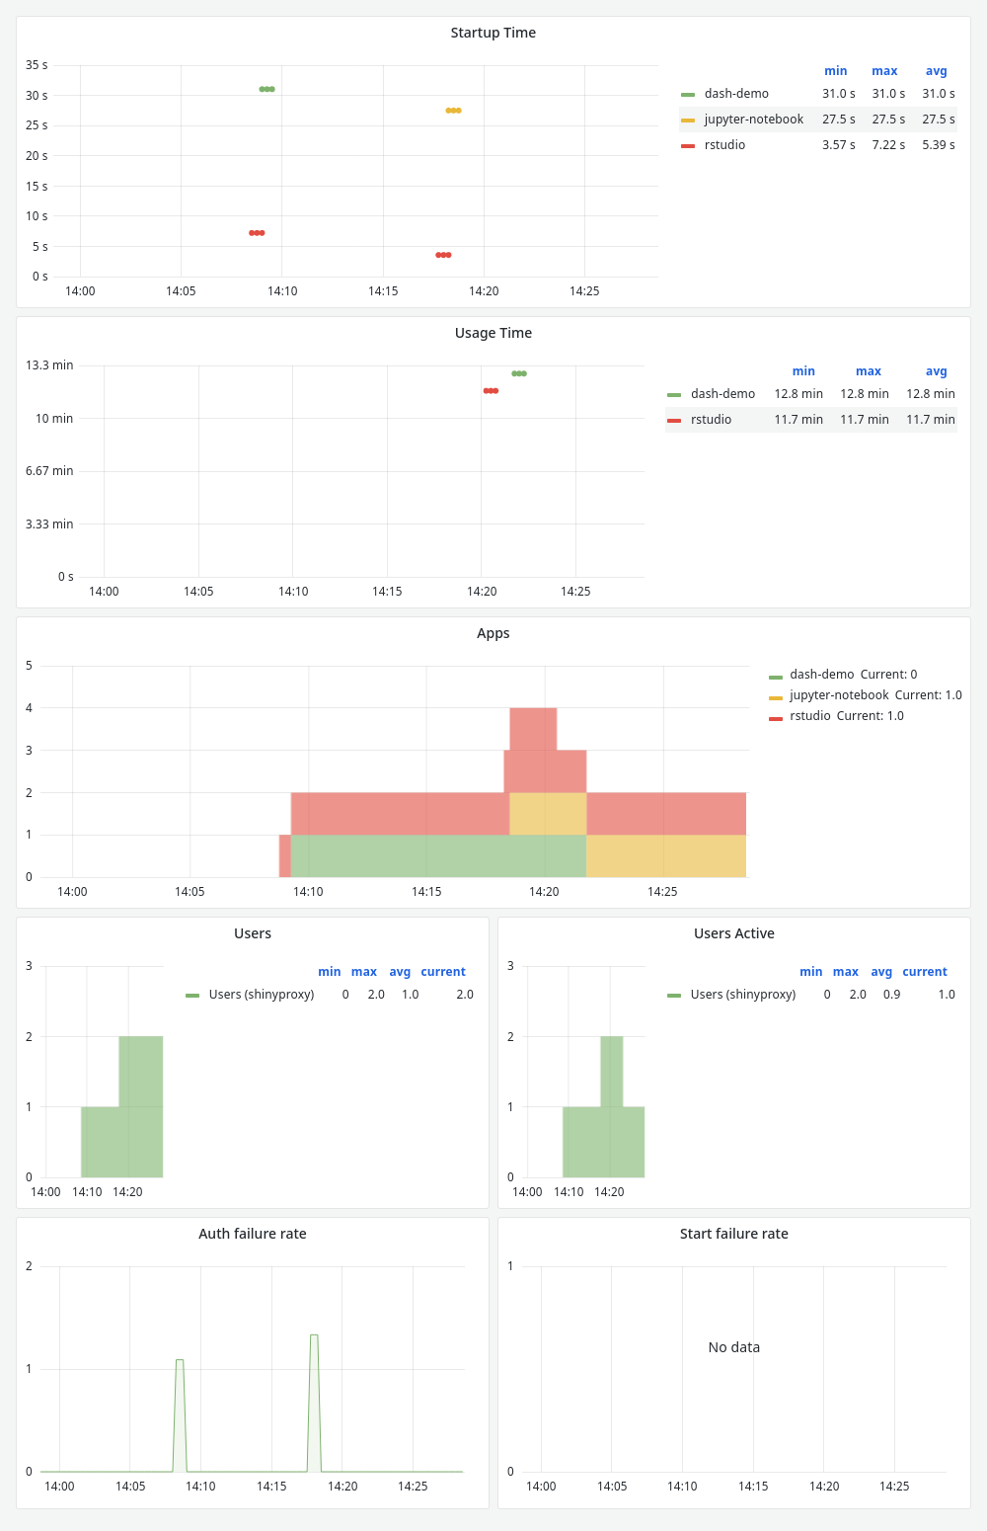Click the Users (shinyproxy) legend icon
The height and width of the screenshot is (1531, 987).
[193, 995]
